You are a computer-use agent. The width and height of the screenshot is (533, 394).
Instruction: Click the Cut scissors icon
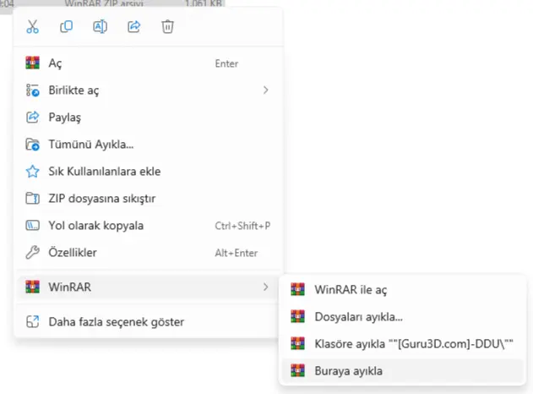tap(32, 26)
